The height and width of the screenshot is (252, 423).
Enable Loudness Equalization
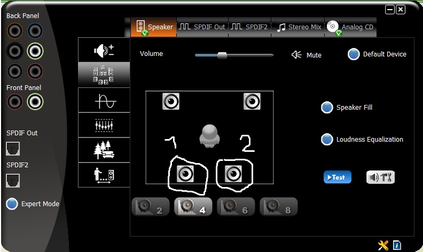pyautogui.click(x=327, y=140)
